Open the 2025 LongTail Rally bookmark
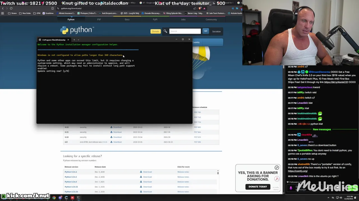 pos(130,13)
